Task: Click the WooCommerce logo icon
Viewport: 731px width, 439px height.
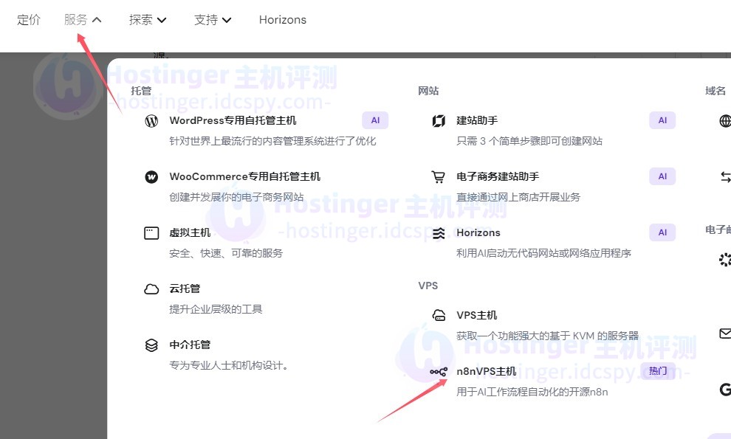Action: [x=151, y=177]
